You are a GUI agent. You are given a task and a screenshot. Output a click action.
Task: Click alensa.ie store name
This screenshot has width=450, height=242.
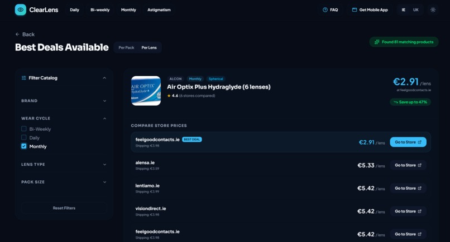pos(145,162)
